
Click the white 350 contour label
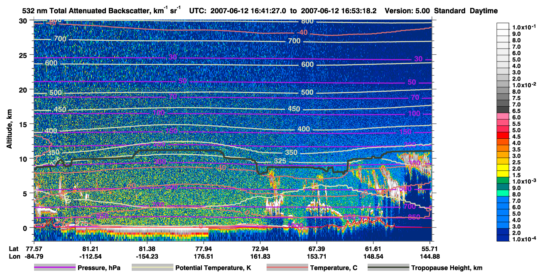pos(292,152)
